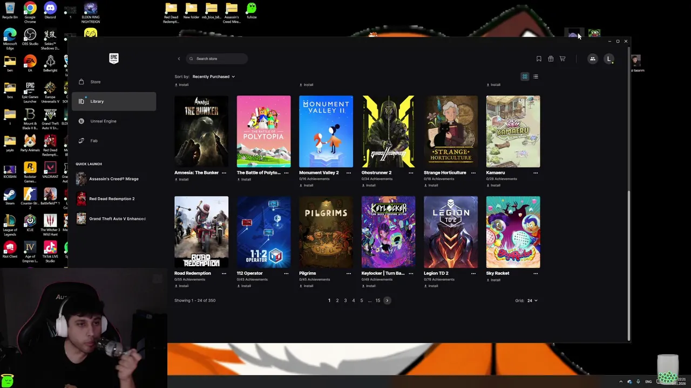Screen dimensions: 691x388
Task: Quick launch Assassin's Creed Mirage
Action: [x=114, y=179]
